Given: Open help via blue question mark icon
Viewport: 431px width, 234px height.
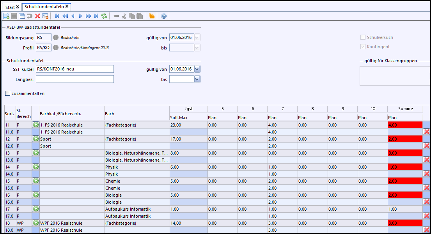Looking at the screenshot, I should click(164, 16).
